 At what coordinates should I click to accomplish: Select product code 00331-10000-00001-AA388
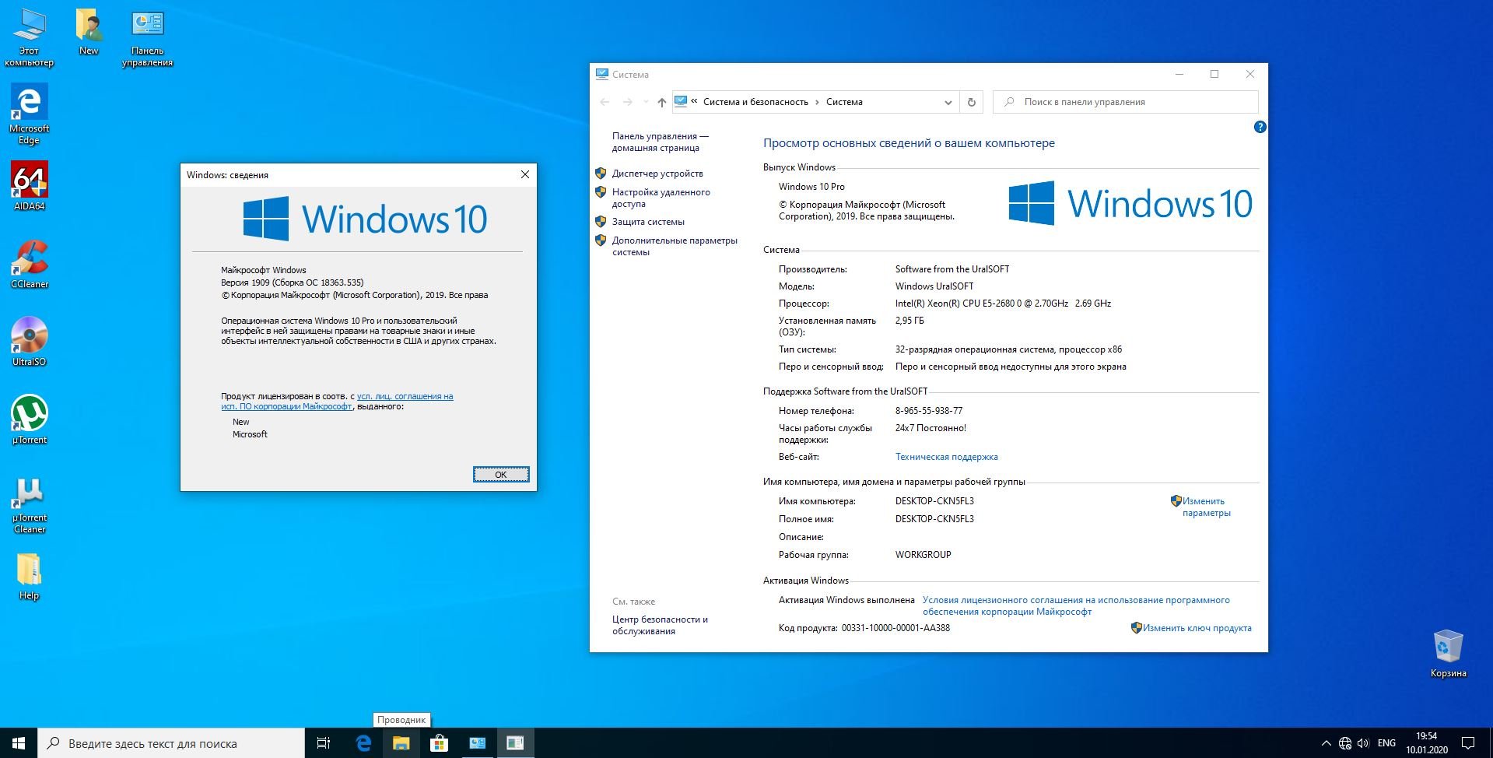point(895,628)
